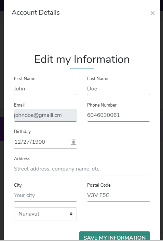This screenshot has width=163, height=241.
Task: Open the Birthday calendar picker icon
Action: pyautogui.click(x=73, y=142)
